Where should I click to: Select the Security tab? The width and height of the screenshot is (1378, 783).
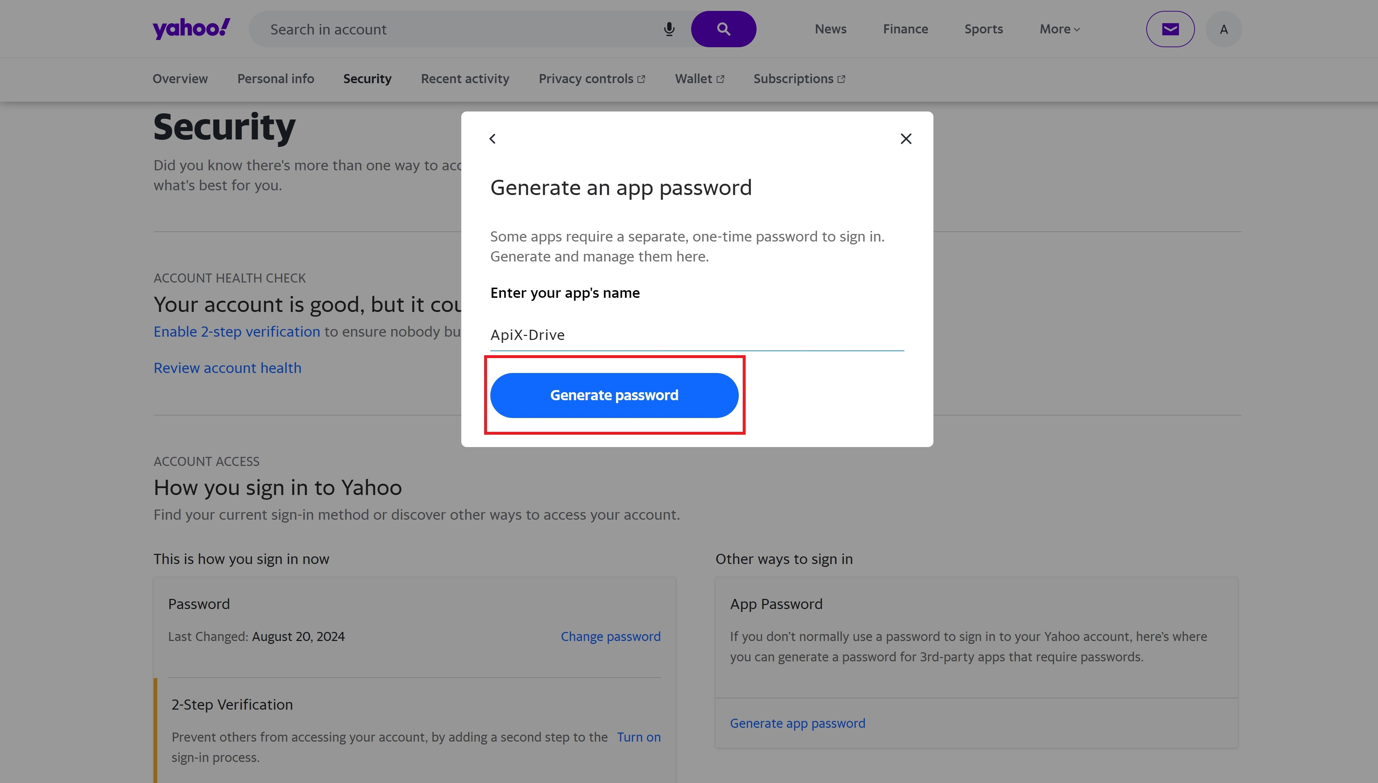367,78
